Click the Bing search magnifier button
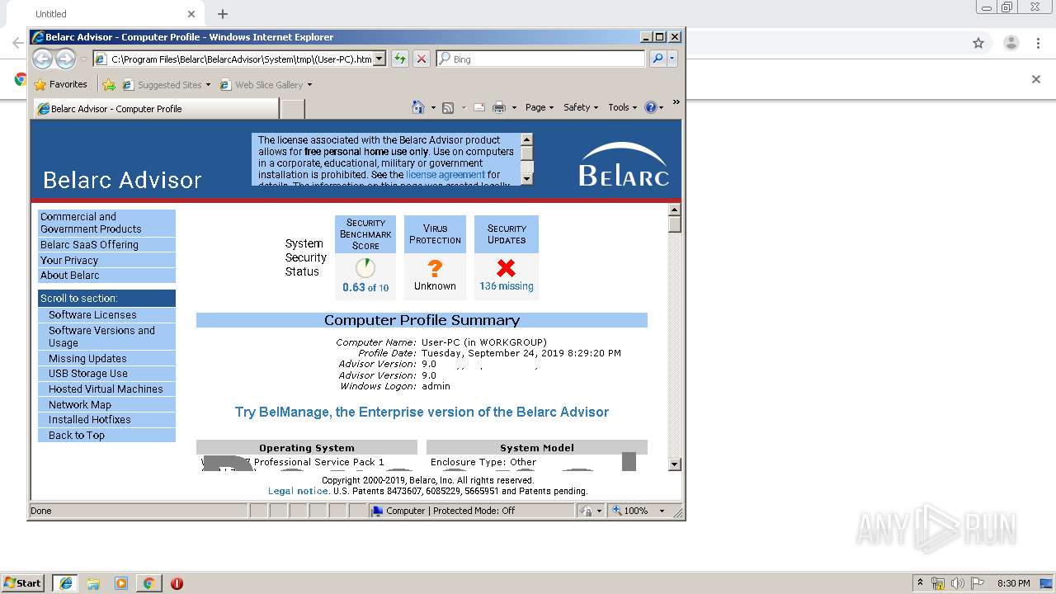 click(658, 59)
